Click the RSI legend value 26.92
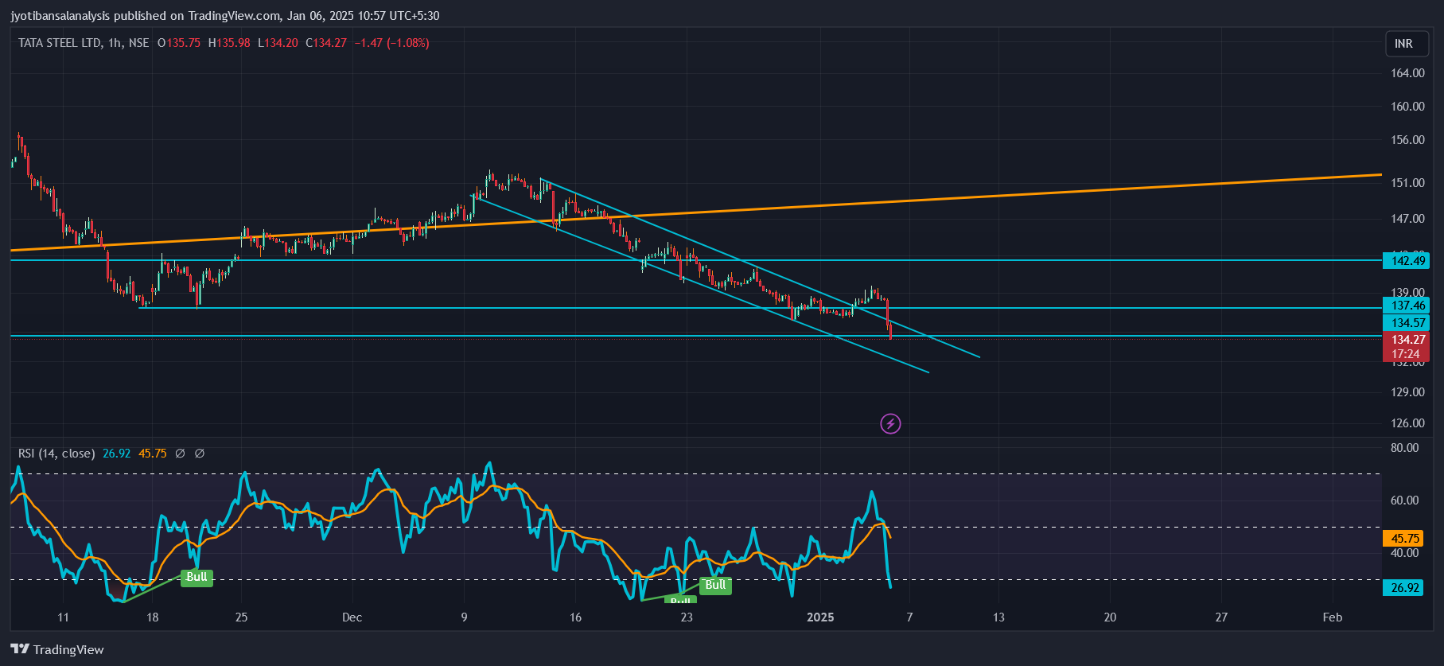The height and width of the screenshot is (666, 1444). 117,454
